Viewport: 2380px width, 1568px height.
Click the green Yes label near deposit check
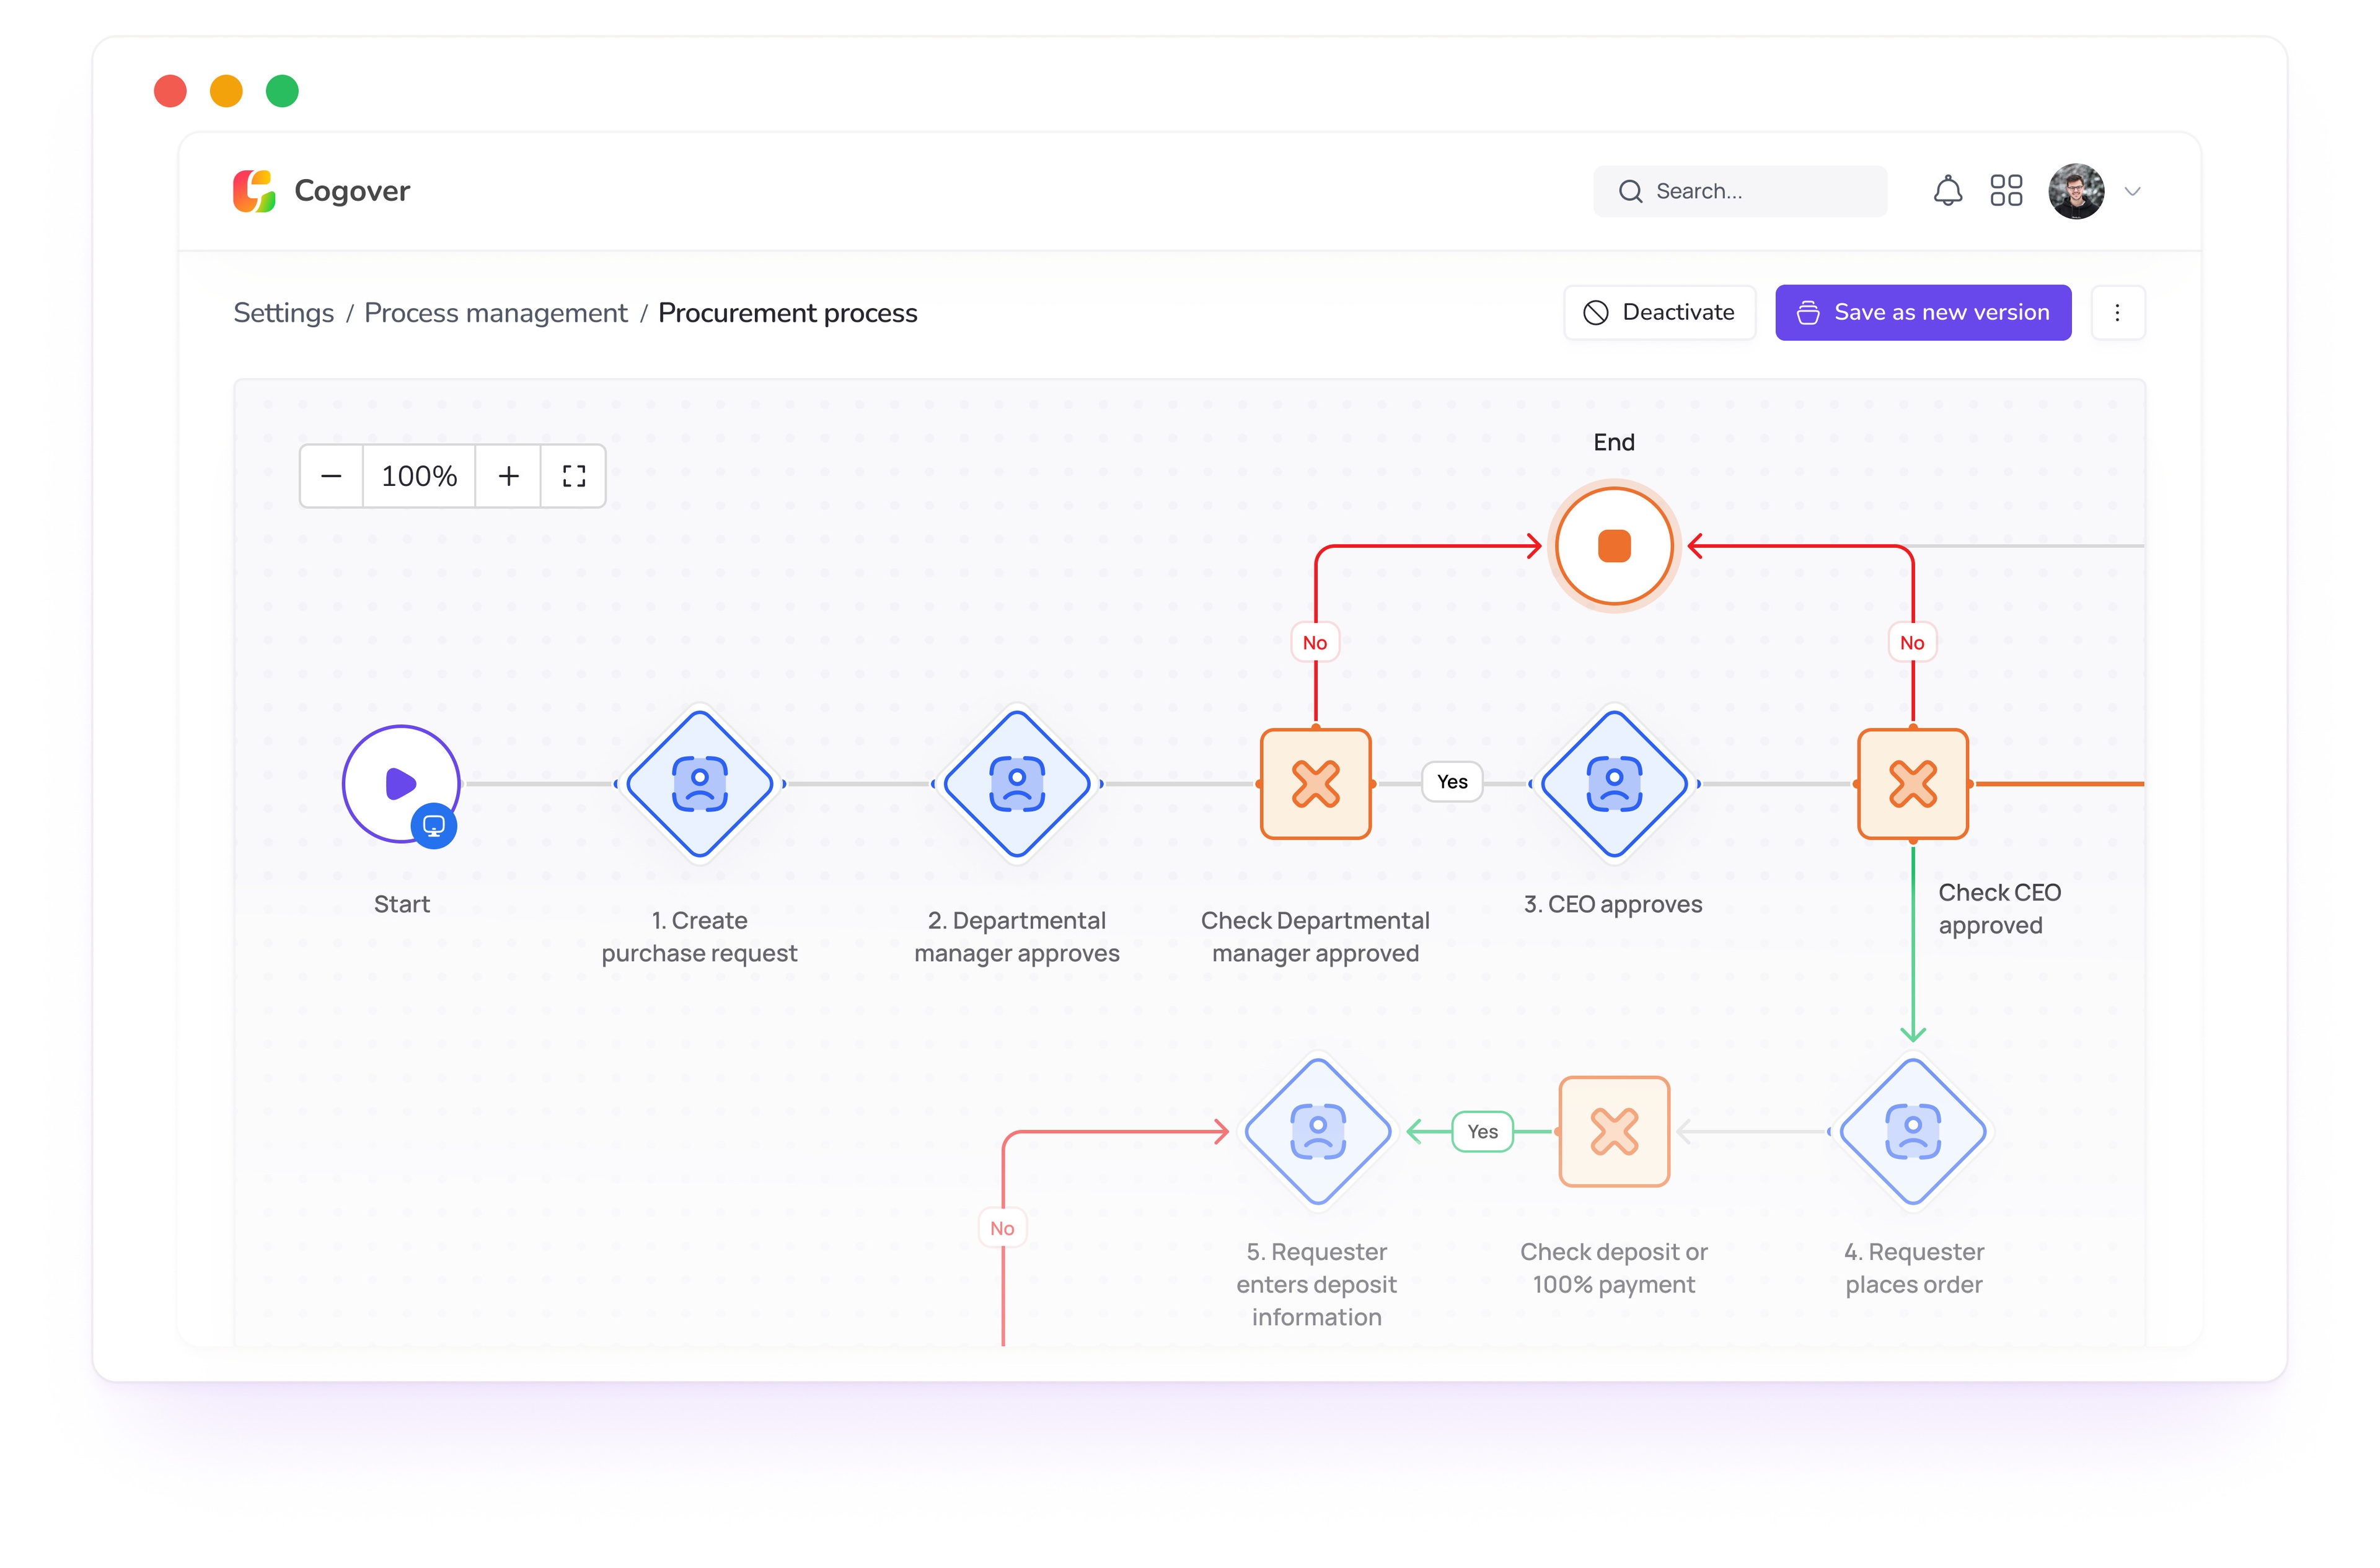pyautogui.click(x=1482, y=1131)
